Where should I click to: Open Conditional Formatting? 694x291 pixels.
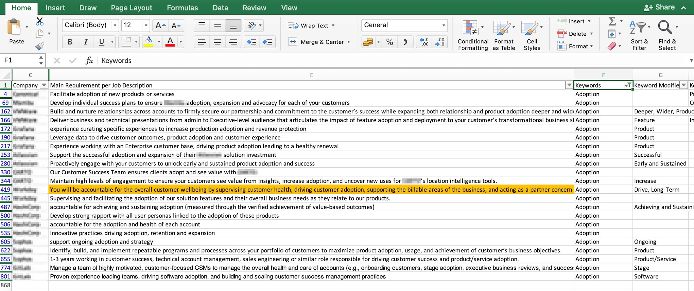tap(473, 35)
